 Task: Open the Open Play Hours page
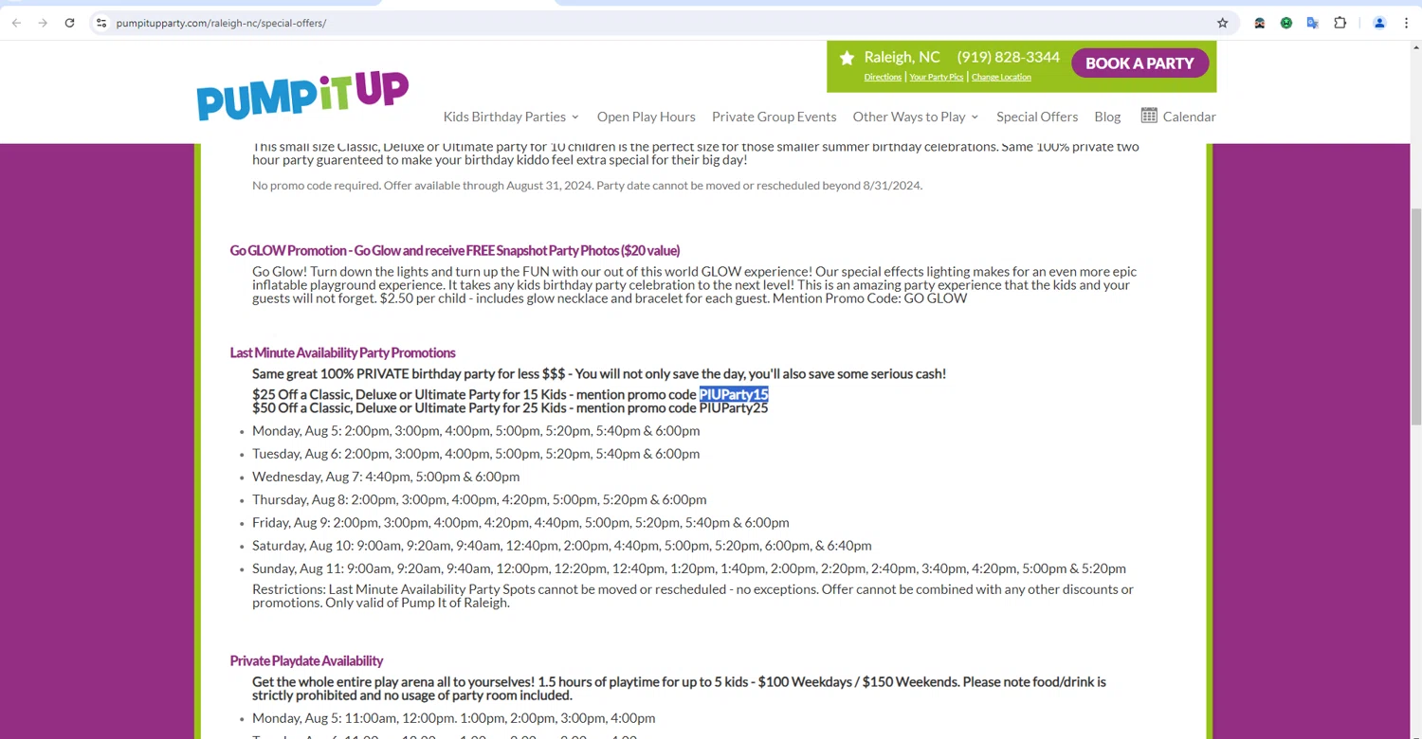point(647,117)
